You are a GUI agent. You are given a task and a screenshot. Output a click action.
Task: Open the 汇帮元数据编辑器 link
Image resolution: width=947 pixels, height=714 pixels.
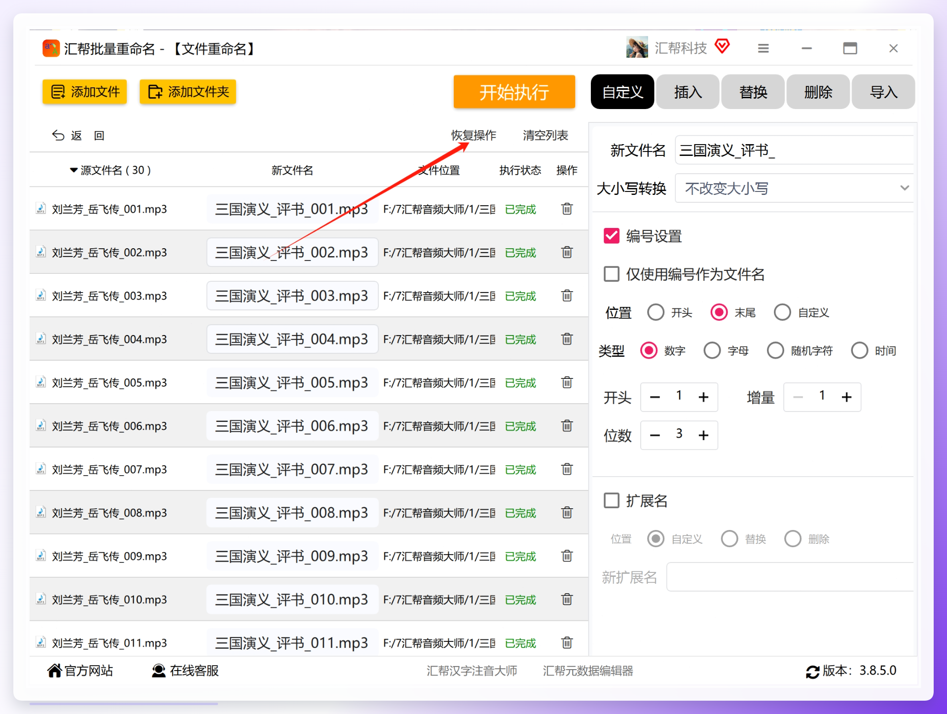[588, 671]
